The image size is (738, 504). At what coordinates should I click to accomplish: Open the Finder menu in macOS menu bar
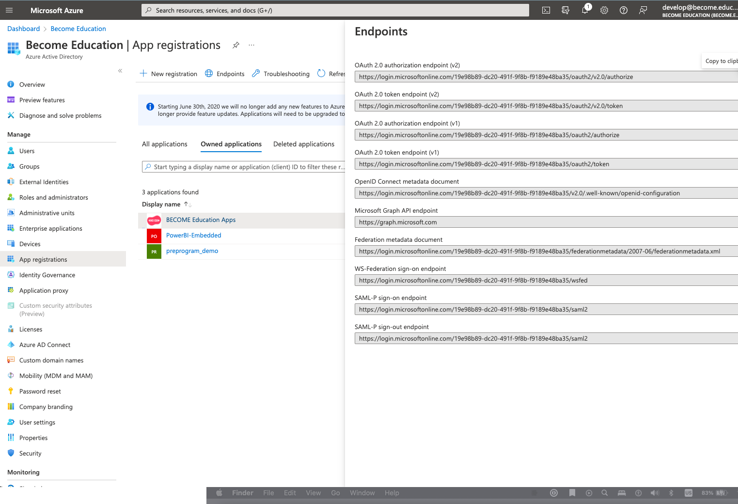pyautogui.click(x=243, y=493)
